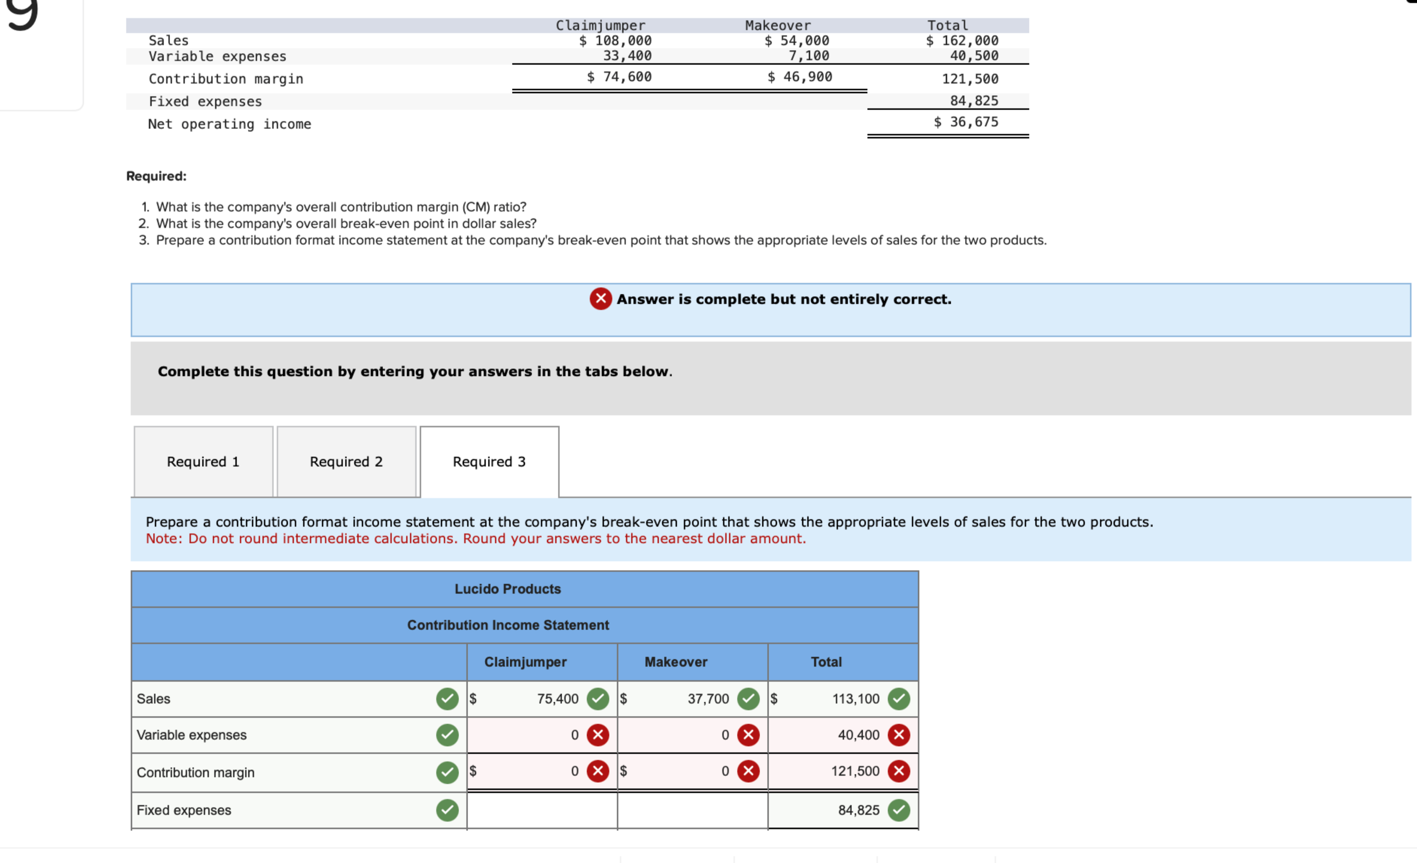Screen dimensions: 1417x863
Task: Click the 'Required:' heading text
Action: pyautogui.click(x=157, y=176)
